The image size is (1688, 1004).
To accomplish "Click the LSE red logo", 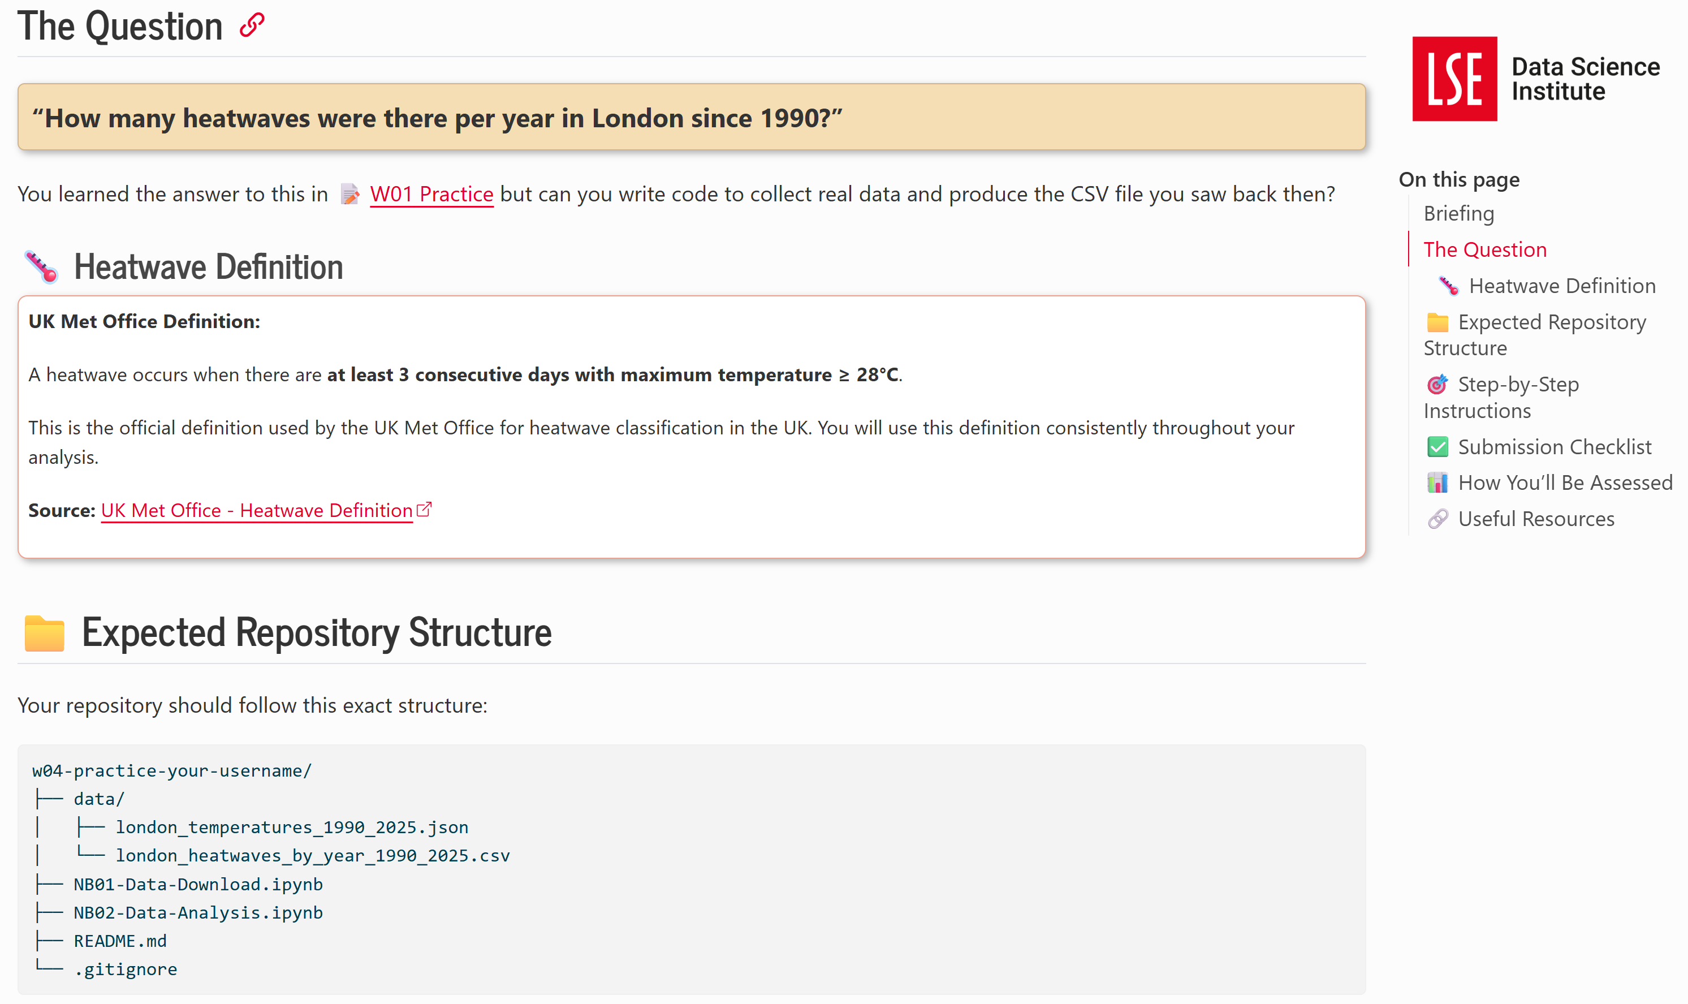I will (1454, 79).
